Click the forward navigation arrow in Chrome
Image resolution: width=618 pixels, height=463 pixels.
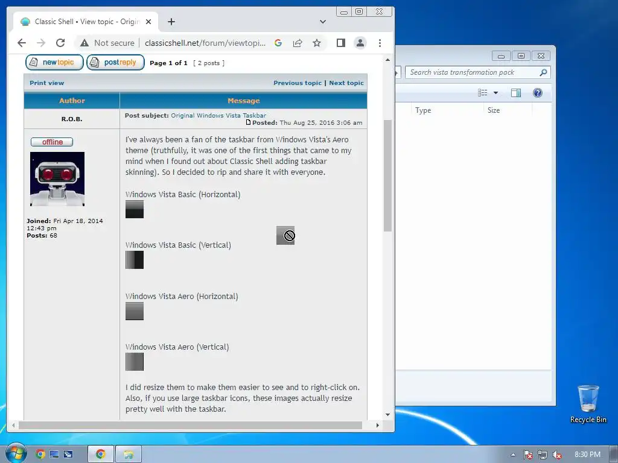[x=41, y=43]
